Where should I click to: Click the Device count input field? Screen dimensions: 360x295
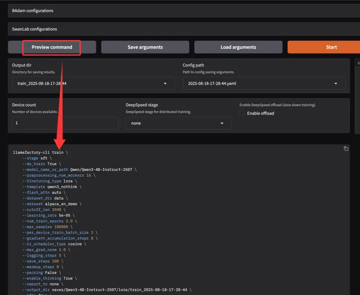click(x=65, y=123)
